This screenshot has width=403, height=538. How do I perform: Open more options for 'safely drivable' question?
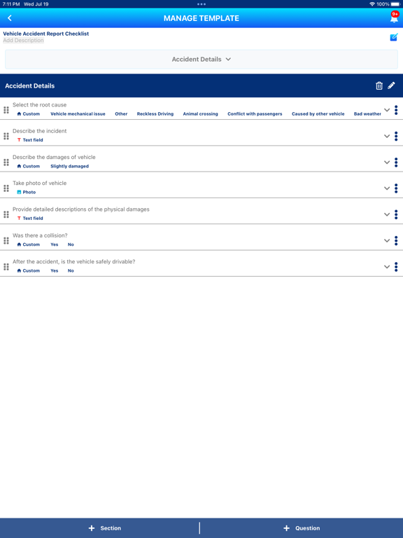pyautogui.click(x=396, y=267)
